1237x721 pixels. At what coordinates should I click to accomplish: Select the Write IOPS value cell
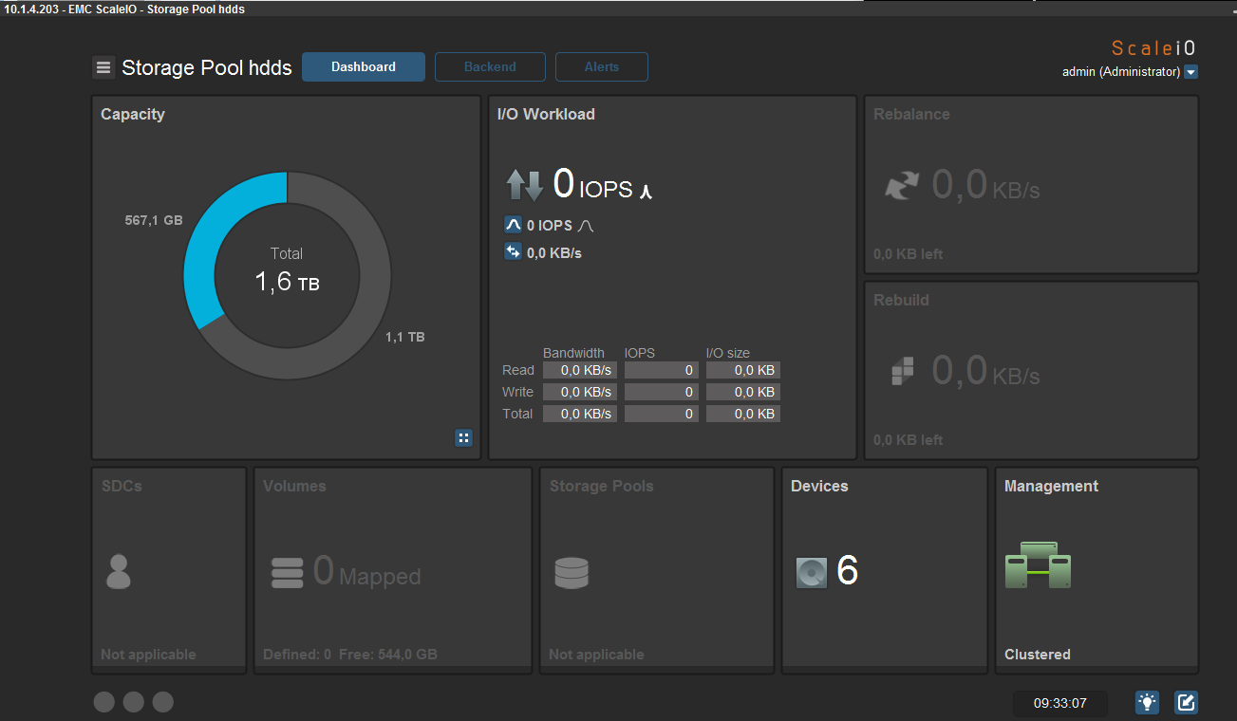click(x=662, y=392)
